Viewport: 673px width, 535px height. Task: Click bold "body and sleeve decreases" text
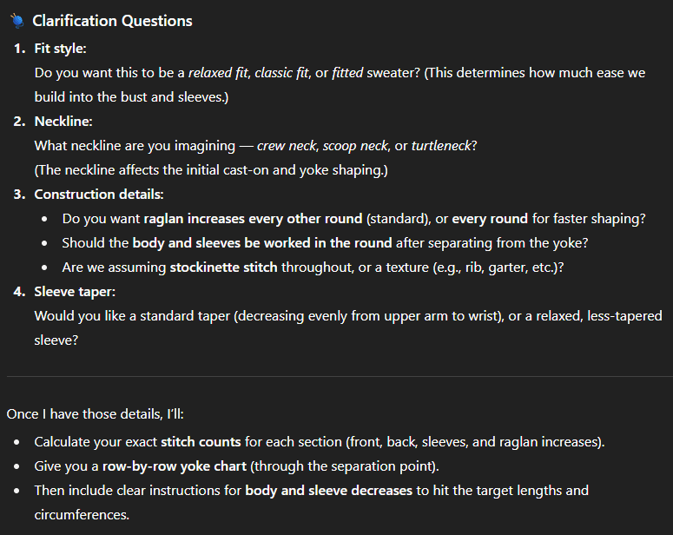coord(328,491)
